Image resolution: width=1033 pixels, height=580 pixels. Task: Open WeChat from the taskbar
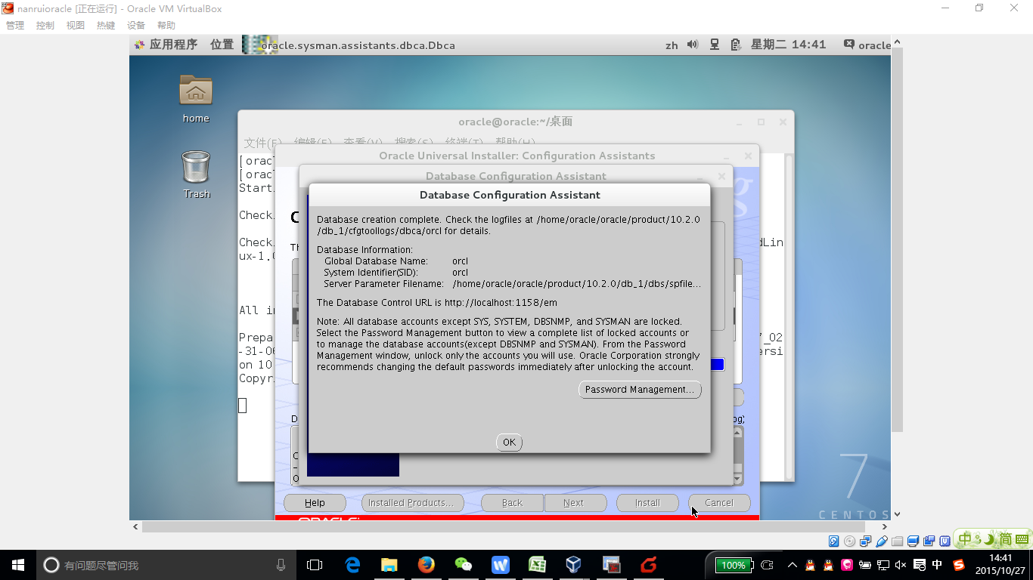pyautogui.click(x=464, y=565)
